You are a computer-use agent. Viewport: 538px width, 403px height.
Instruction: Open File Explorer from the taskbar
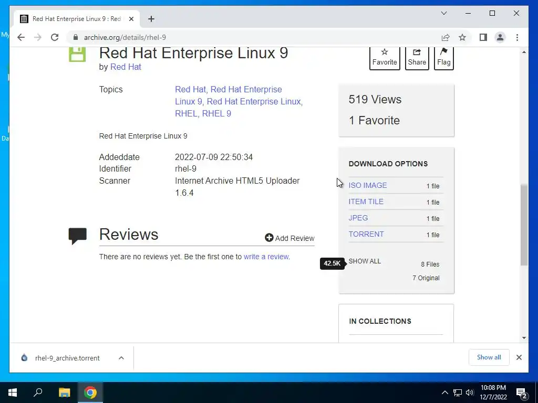pos(64,393)
